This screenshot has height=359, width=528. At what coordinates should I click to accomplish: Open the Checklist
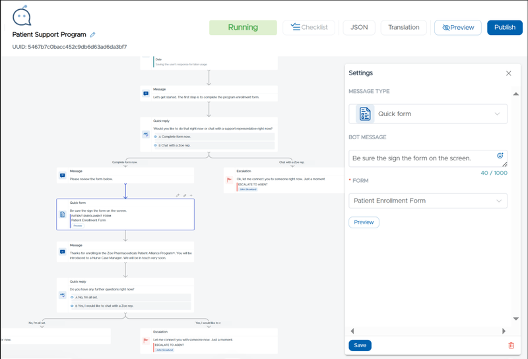click(309, 27)
